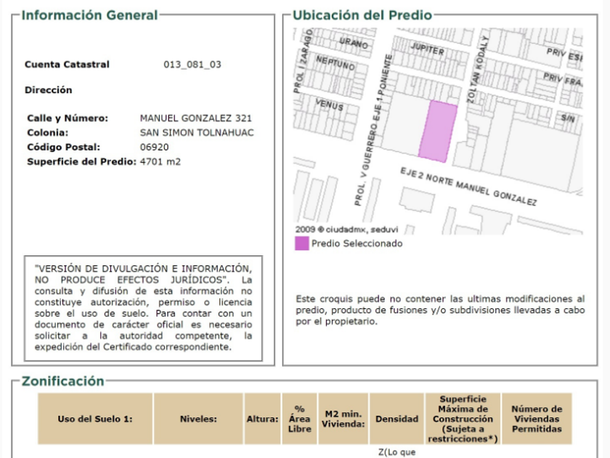Click the 4701 m2 surface value

click(160, 161)
